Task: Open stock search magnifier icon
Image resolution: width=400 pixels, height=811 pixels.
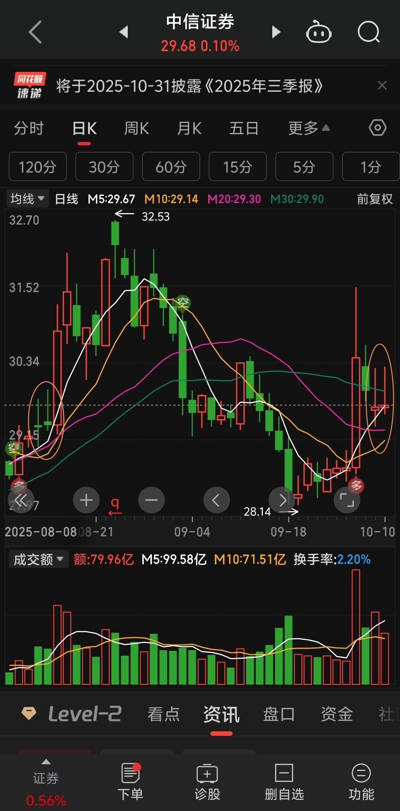Action: click(x=369, y=32)
